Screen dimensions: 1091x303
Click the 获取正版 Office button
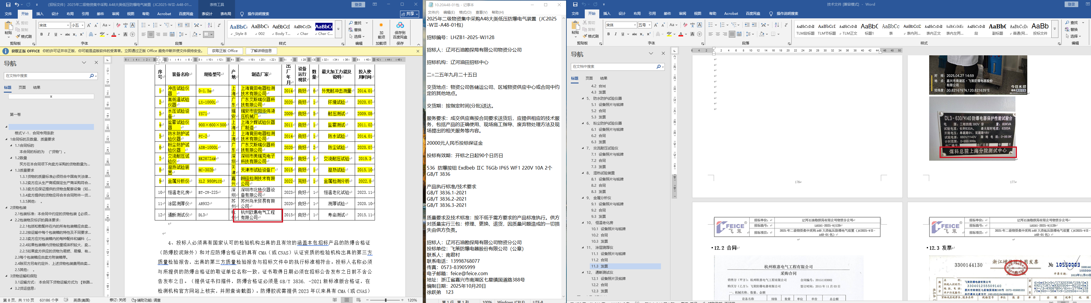coord(225,51)
